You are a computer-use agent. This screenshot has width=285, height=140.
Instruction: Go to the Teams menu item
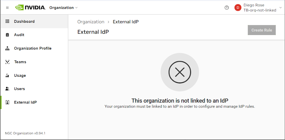coord(20,62)
